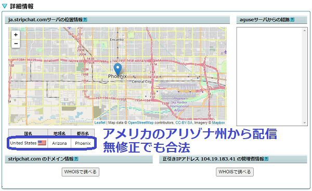Click inside the aguse route text area
Viewport: 312px width, 191px height.
pos(269,76)
